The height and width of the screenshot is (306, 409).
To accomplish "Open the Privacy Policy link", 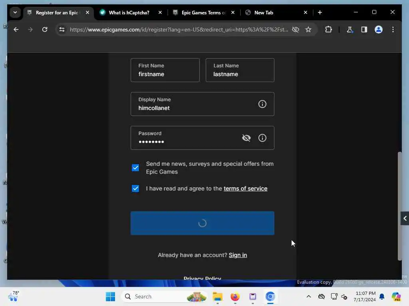I will pyautogui.click(x=203, y=278).
